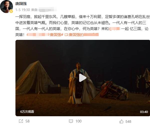Open the hashtag topic ending in 唐国强#

click(x=45, y=35)
